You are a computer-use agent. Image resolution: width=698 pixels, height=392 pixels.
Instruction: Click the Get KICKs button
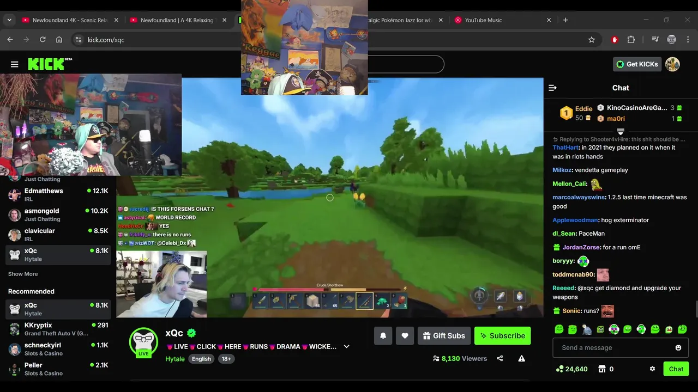point(637,64)
